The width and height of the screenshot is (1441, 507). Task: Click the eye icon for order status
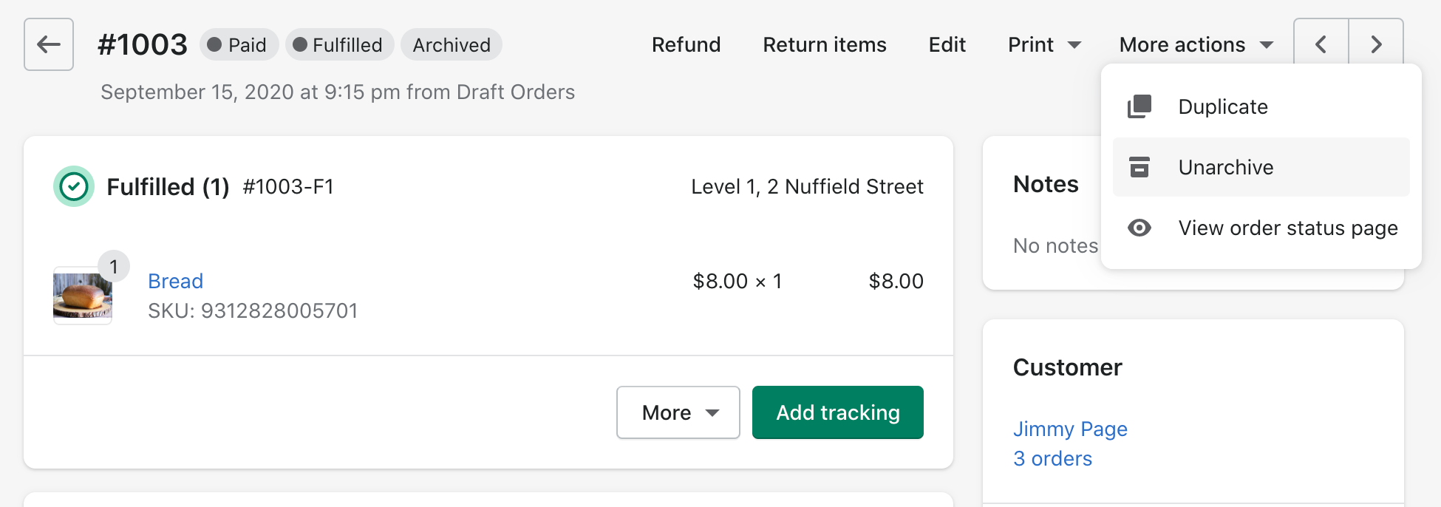click(x=1139, y=228)
